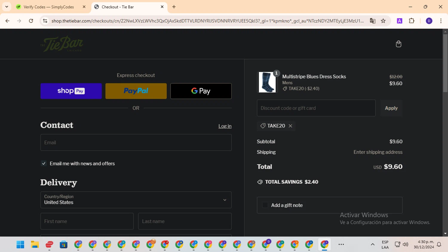Open the purple A extension
The image size is (448, 252).
[399, 21]
